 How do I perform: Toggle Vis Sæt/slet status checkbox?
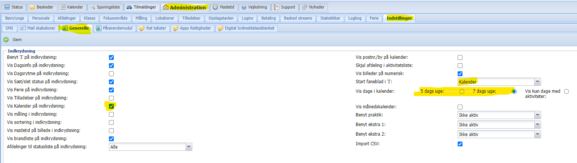(x=111, y=82)
